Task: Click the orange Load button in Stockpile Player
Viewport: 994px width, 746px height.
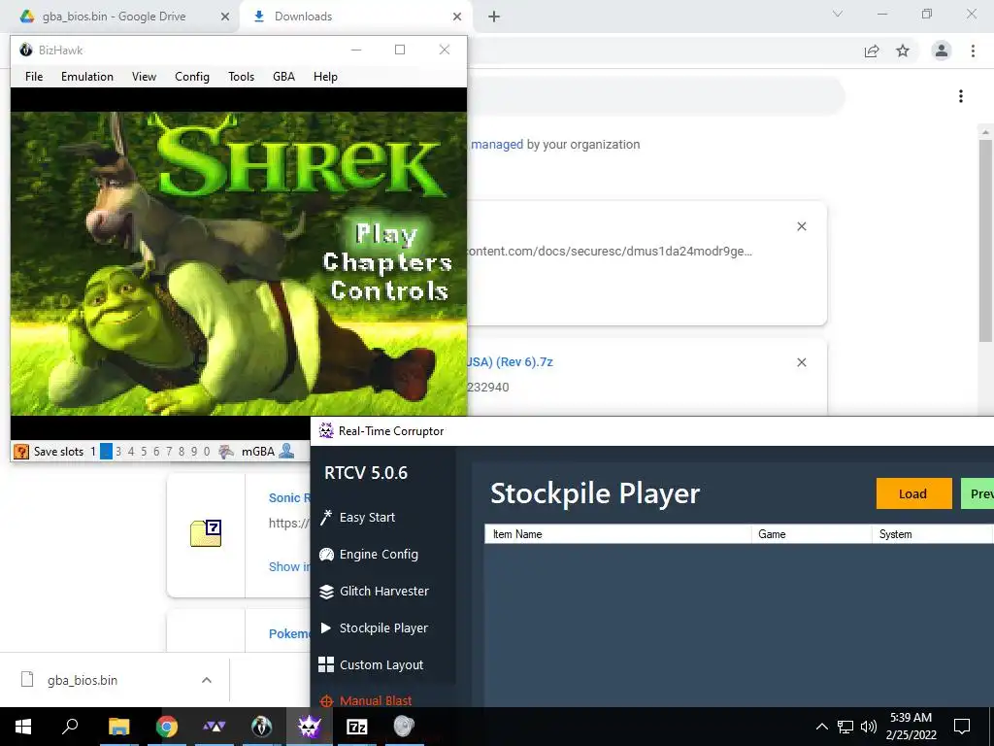Action: point(913,493)
